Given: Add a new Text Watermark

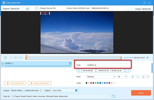Looking at the screenshot, I should pyautogui.click(x=15, y=83).
